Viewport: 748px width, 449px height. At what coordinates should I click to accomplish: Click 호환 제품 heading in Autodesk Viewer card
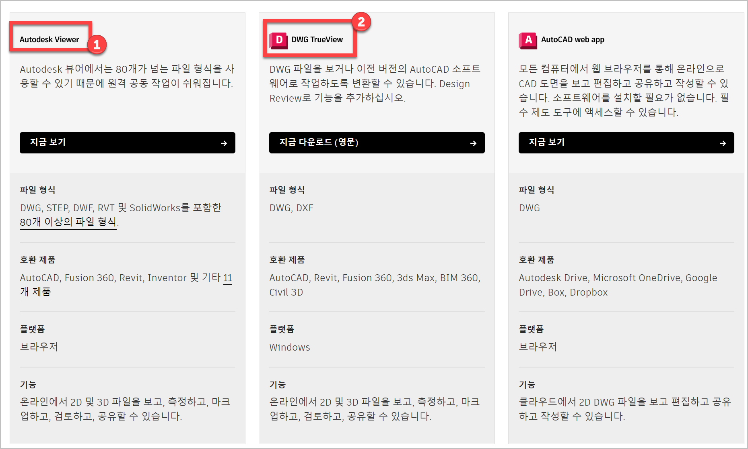click(38, 259)
